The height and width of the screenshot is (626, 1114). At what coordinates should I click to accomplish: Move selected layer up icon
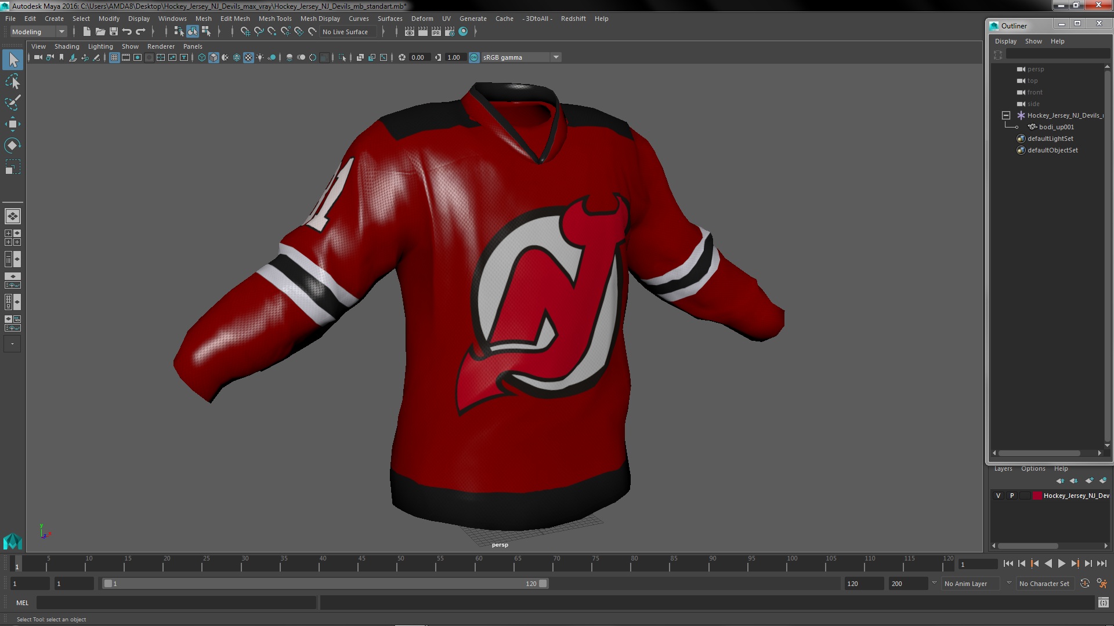(x=1060, y=481)
